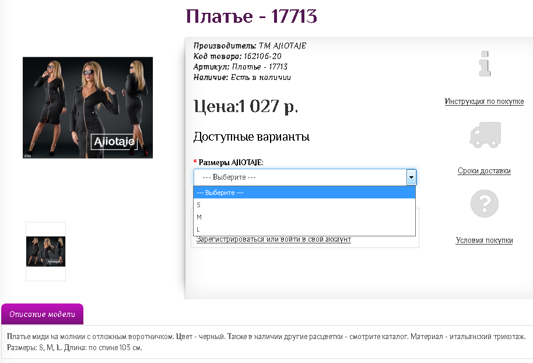
Task: Click the info icon above Инструкция по покупке
Action: click(485, 64)
